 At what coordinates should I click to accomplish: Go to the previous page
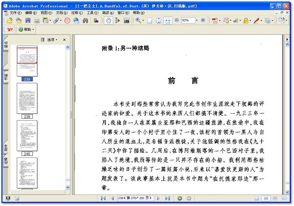coord(113,198)
